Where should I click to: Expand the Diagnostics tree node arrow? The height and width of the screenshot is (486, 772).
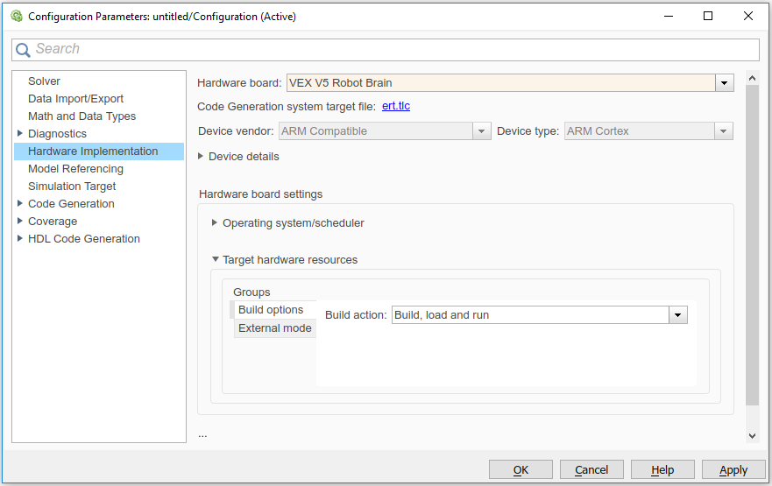point(20,134)
